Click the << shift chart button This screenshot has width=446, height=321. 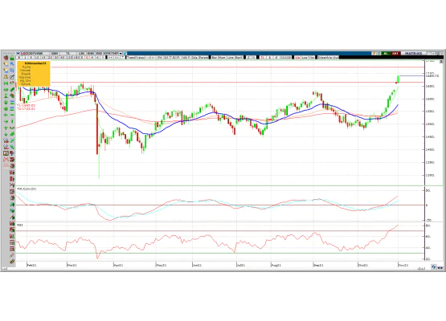point(110,57)
